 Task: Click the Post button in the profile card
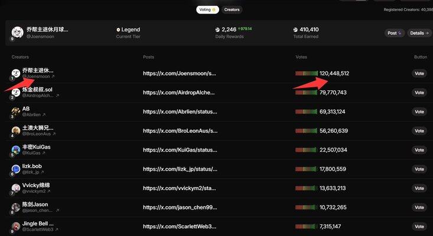395,33
